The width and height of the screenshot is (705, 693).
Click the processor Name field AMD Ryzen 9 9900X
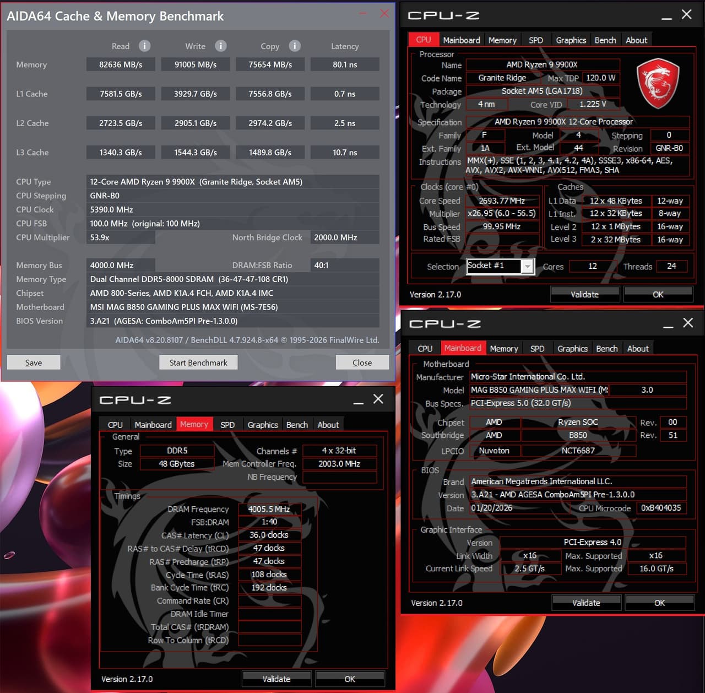pos(543,65)
